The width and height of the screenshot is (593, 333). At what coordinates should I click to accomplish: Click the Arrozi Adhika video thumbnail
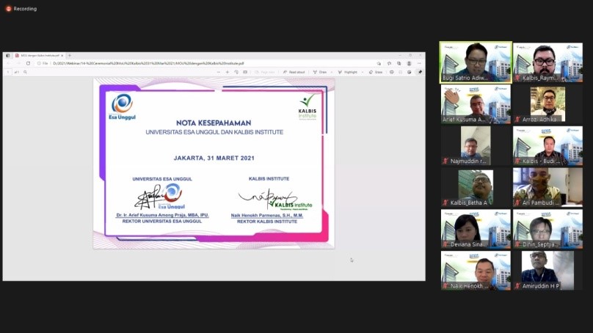(x=547, y=104)
